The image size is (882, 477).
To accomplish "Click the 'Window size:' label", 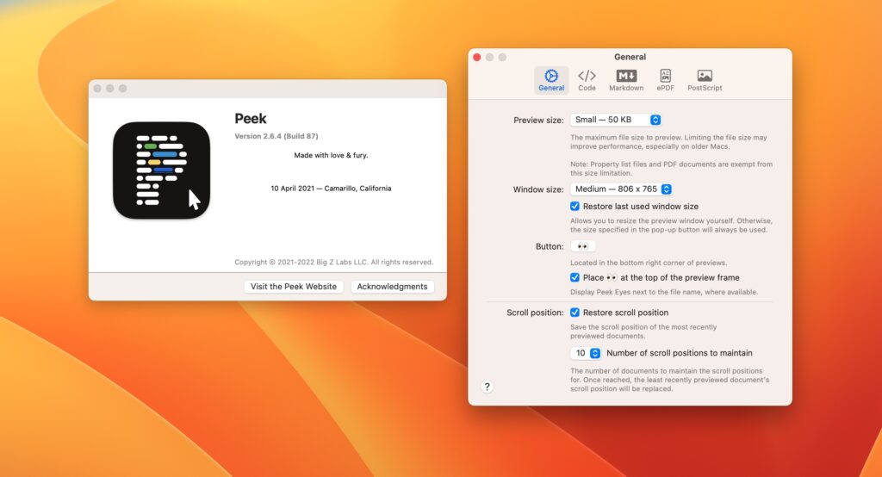I will tap(538, 189).
